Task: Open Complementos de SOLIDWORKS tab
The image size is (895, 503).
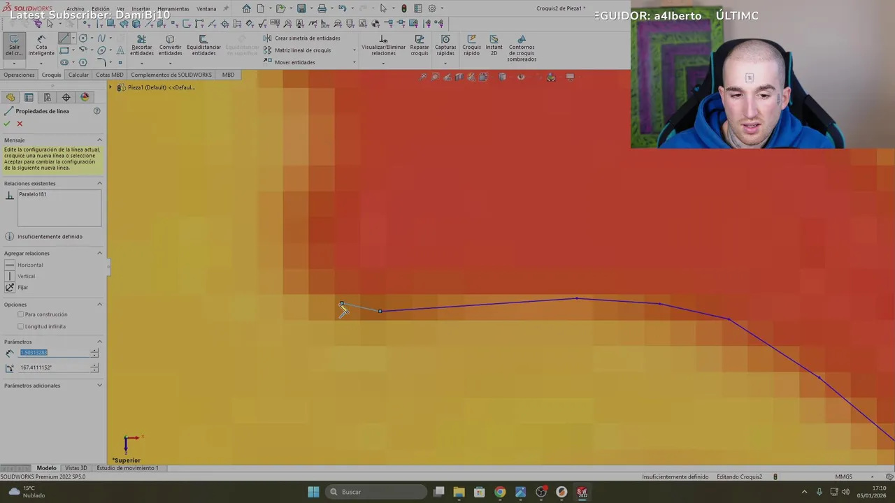Action: coord(171,75)
